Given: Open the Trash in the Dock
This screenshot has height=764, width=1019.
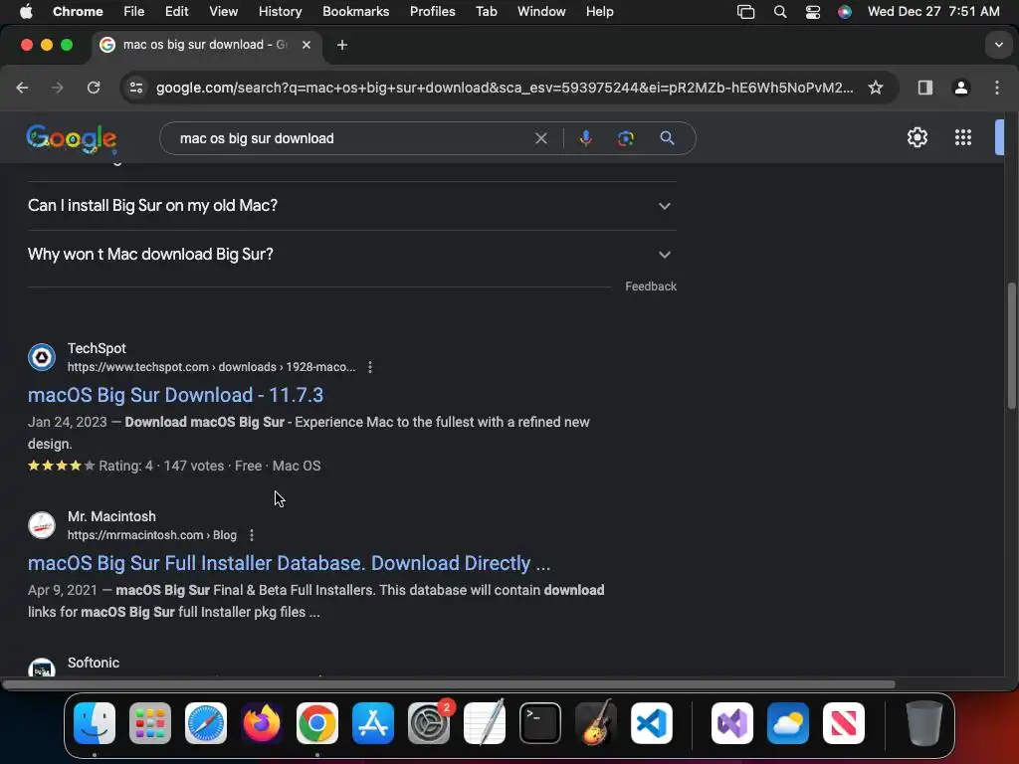Looking at the screenshot, I should [x=923, y=723].
